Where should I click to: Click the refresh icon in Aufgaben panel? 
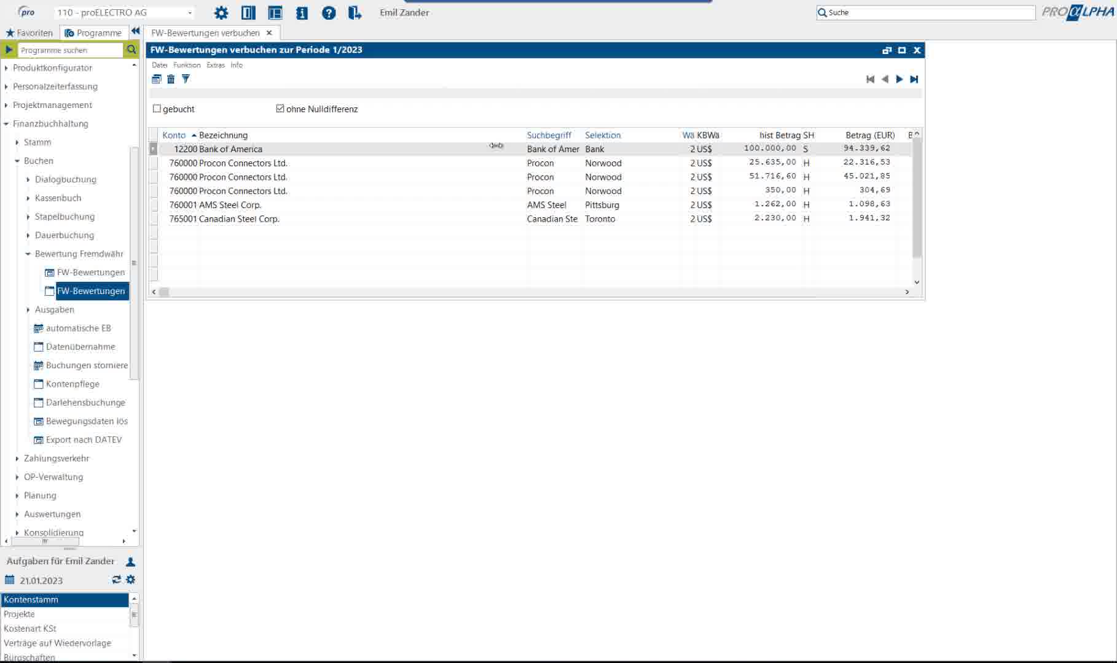pyautogui.click(x=116, y=580)
